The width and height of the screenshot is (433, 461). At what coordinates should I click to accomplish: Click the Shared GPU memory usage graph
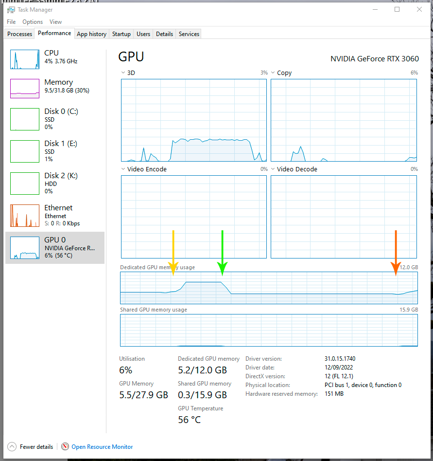click(x=269, y=330)
